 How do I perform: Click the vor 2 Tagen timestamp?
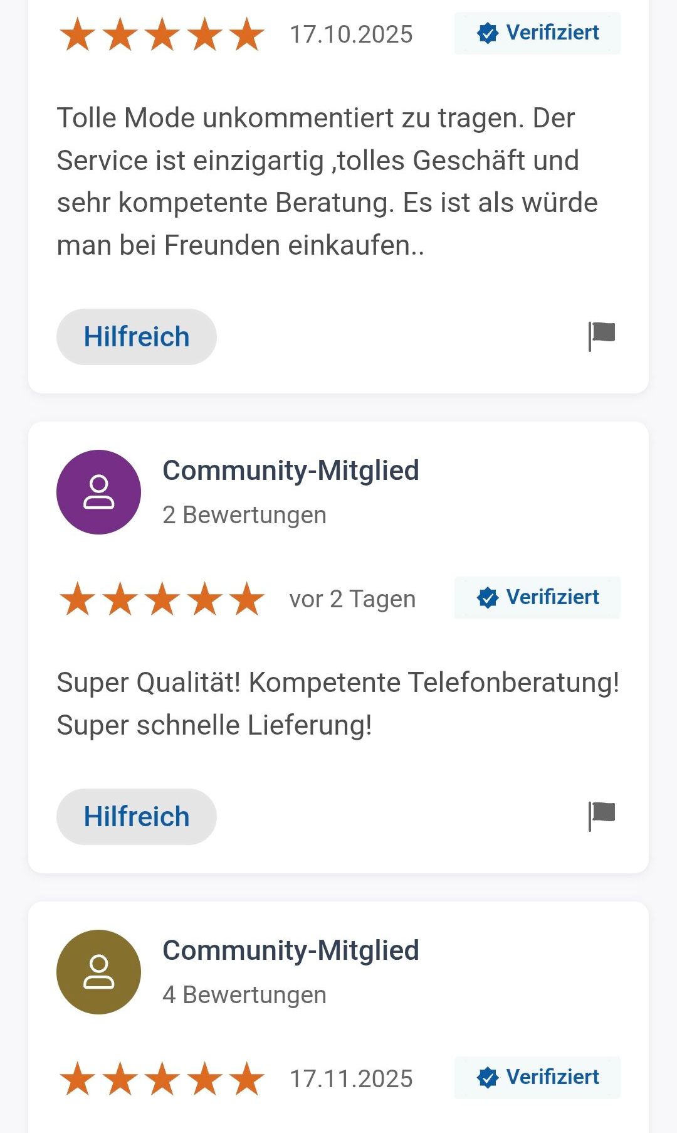[352, 599]
